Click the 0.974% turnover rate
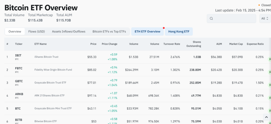The width and height of the screenshot is (271, 124). click(x=175, y=83)
